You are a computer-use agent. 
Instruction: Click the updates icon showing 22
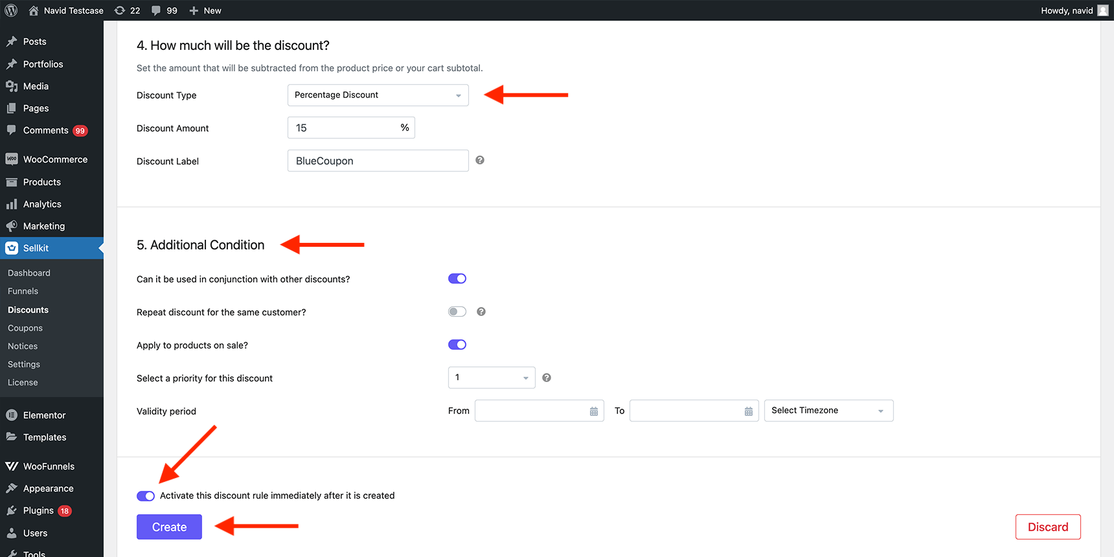pyautogui.click(x=120, y=10)
